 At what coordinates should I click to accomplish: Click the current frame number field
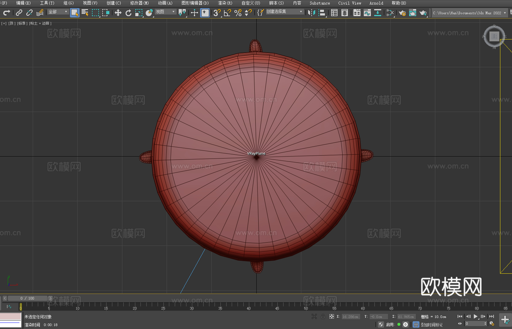coord(476,324)
